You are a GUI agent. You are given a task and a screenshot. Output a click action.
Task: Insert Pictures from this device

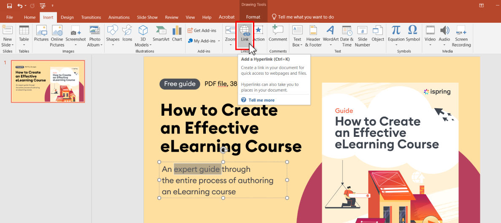tap(41, 34)
